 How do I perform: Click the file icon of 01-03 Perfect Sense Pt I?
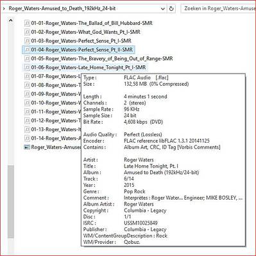coord(27,41)
